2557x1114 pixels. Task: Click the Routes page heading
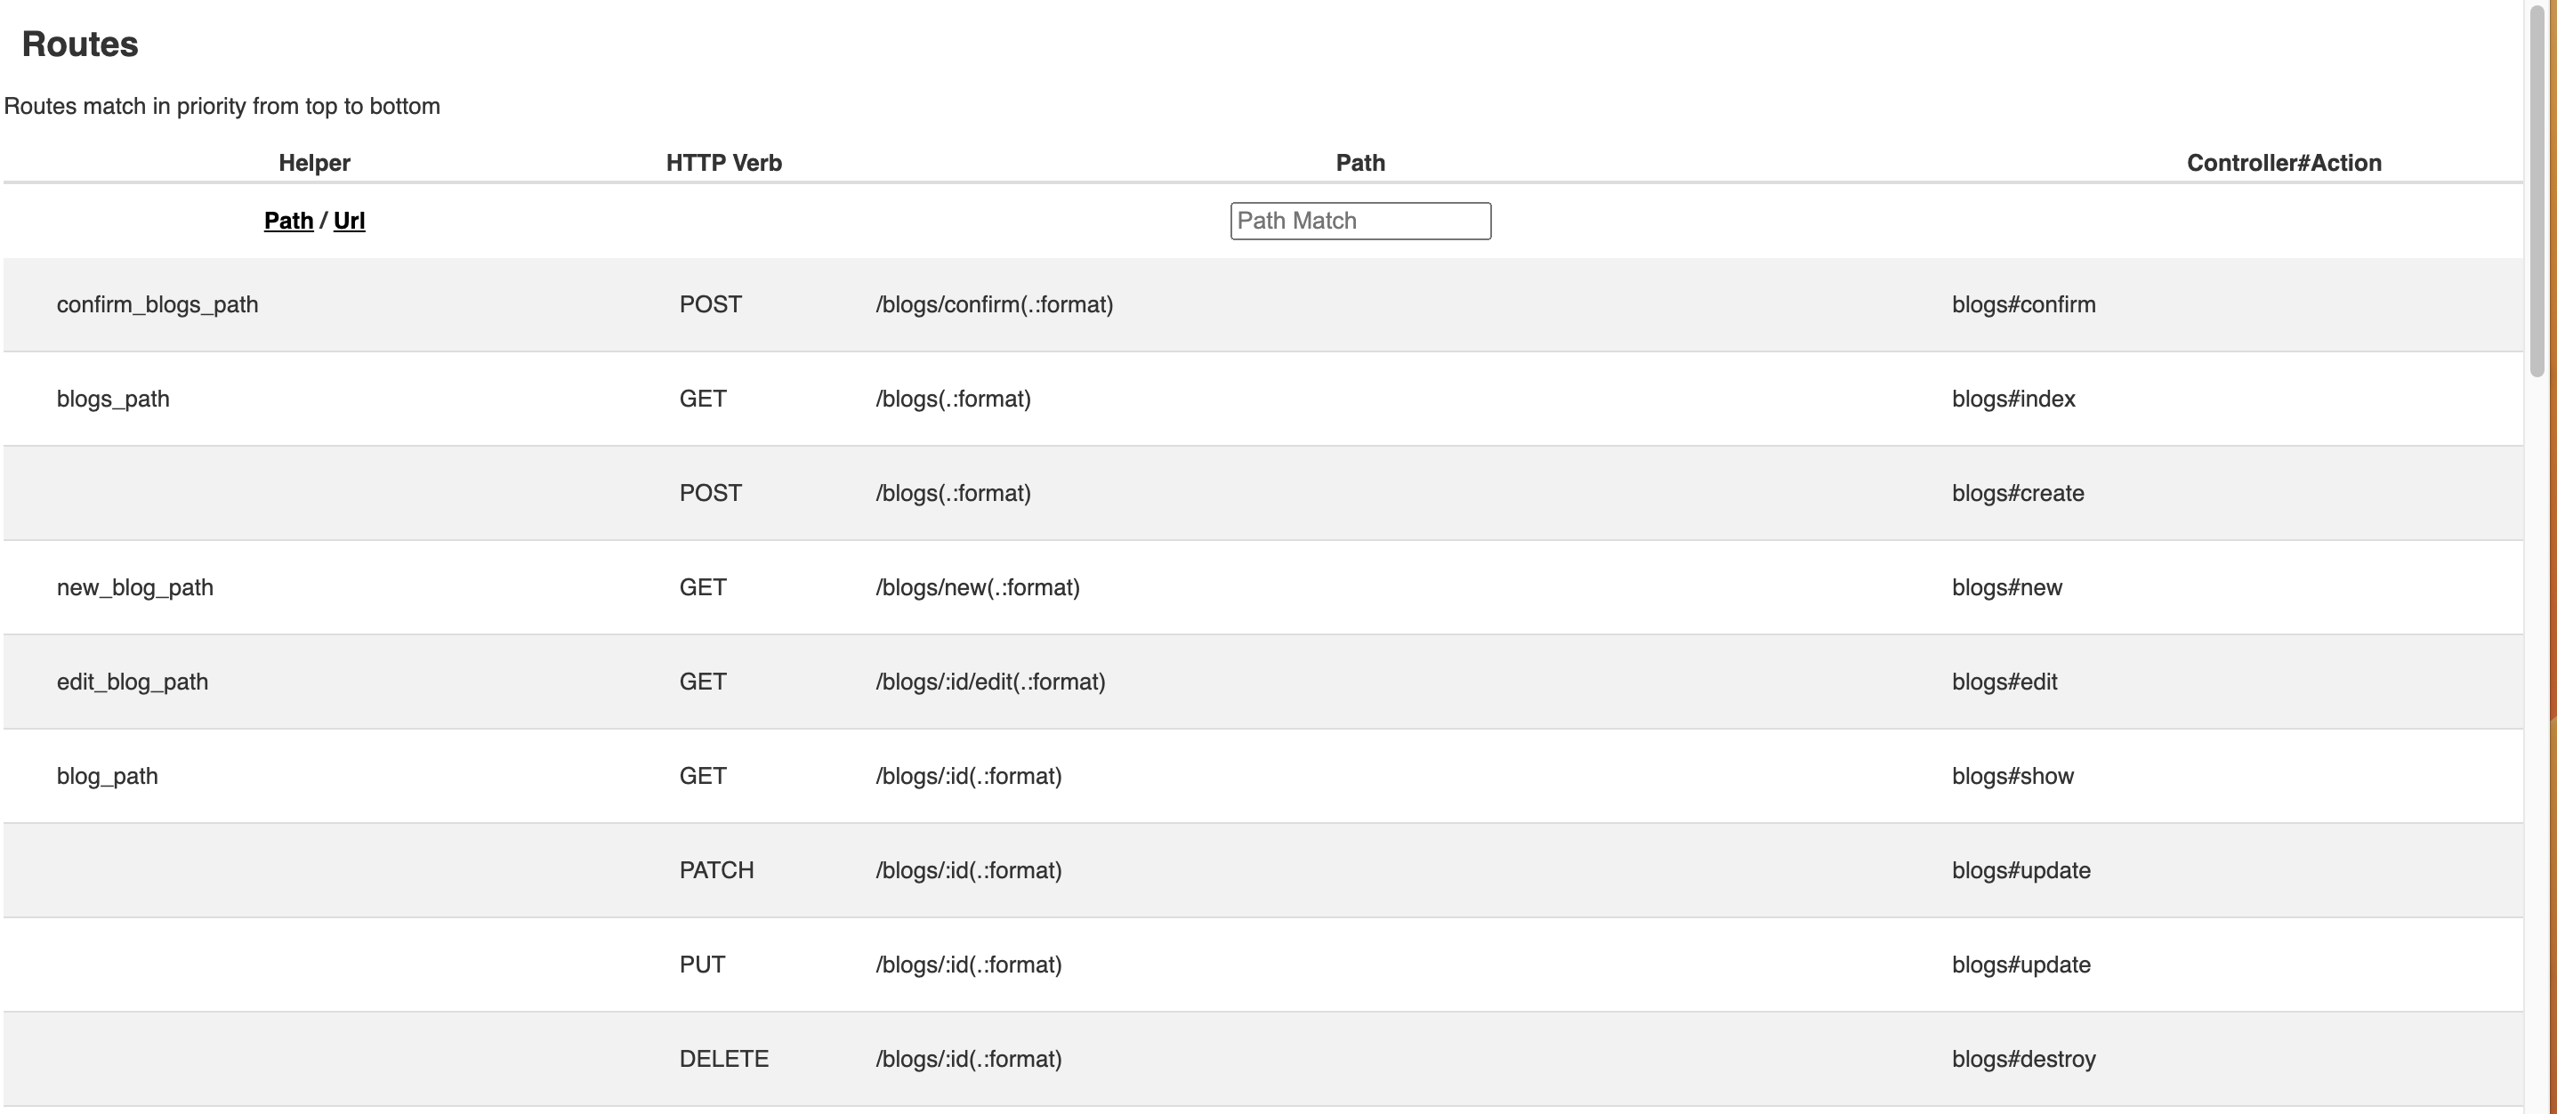[79, 44]
